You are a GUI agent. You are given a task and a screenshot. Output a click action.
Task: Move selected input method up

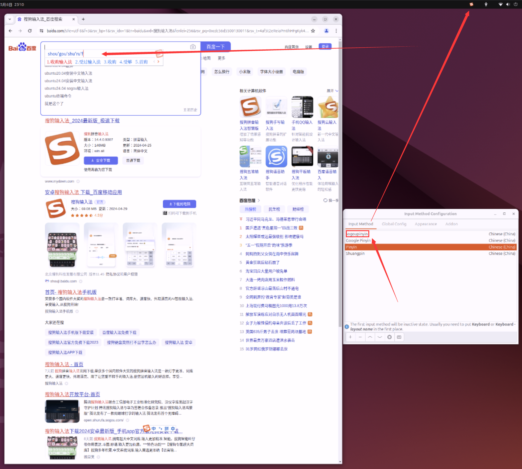pyautogui.click(x=370, y=337)
